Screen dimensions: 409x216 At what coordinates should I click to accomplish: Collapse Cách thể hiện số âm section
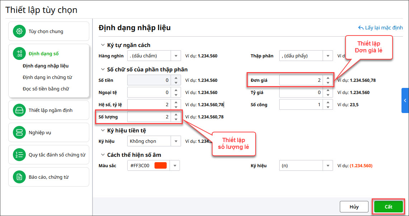[x=103, y=155]
